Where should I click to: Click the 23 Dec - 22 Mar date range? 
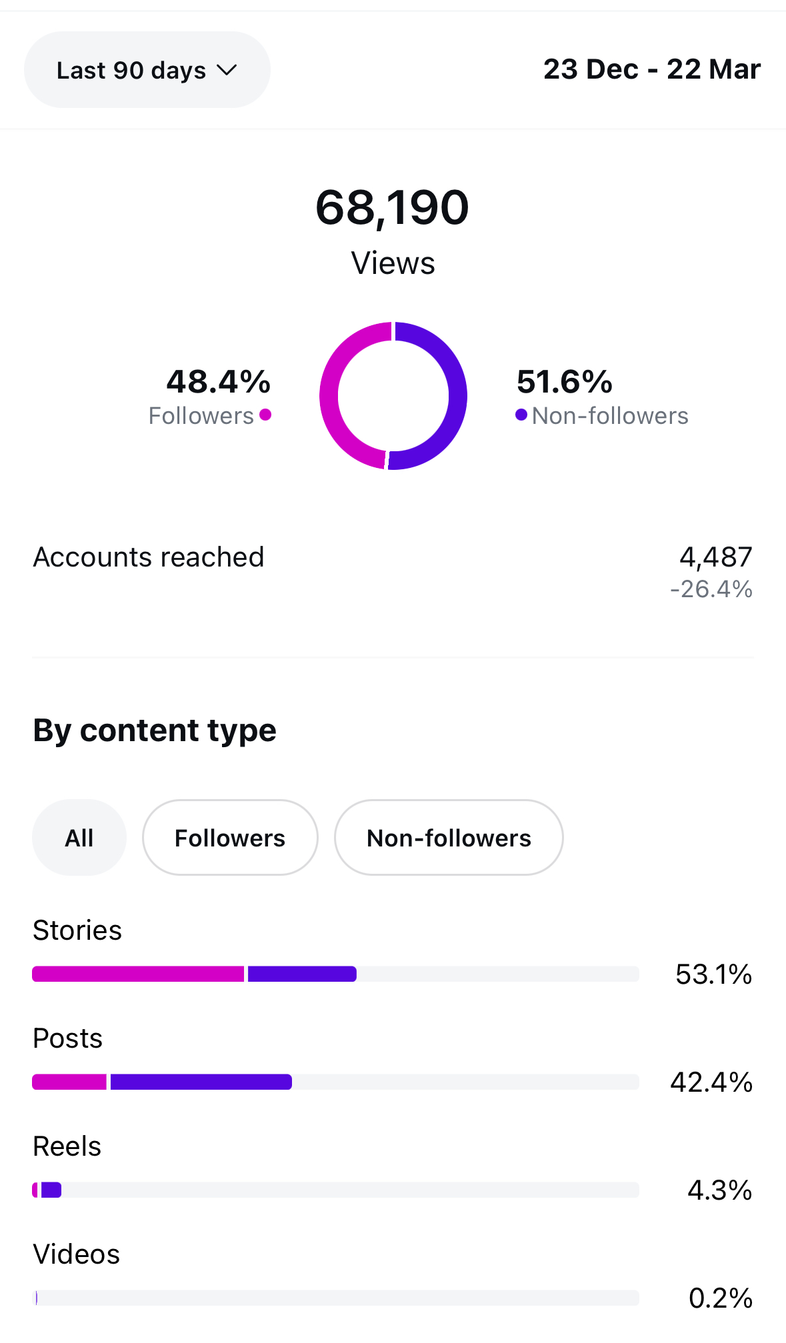coord(651,69)
